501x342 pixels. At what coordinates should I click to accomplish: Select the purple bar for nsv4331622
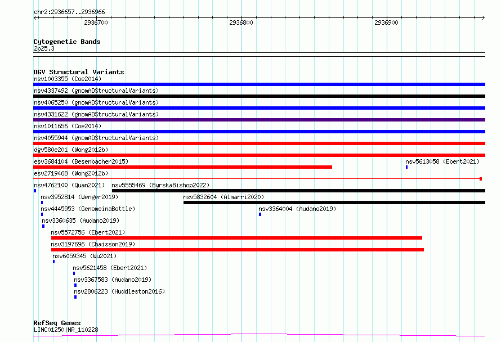point(259,120)
